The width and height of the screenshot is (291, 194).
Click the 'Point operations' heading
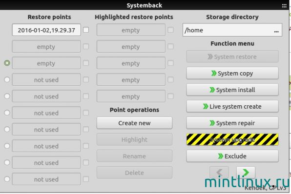coord(134,110)
